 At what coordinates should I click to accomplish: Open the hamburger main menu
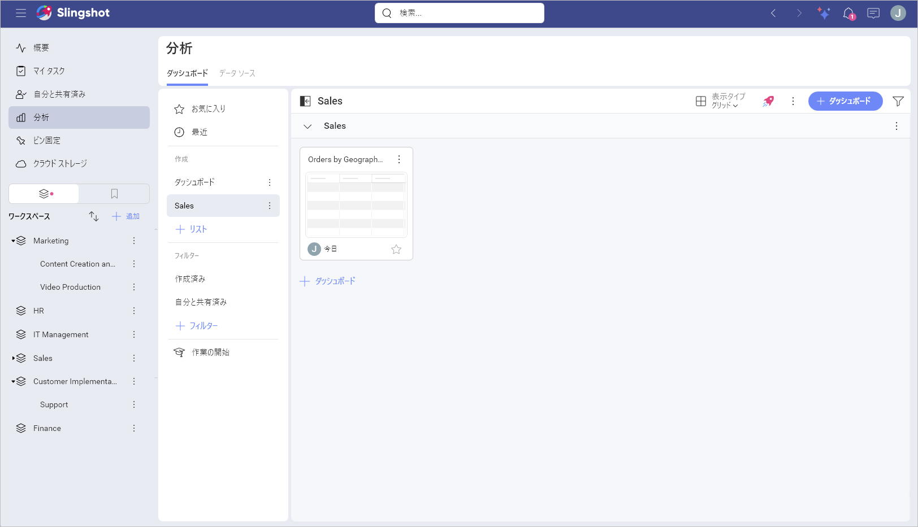coord(21,13)
